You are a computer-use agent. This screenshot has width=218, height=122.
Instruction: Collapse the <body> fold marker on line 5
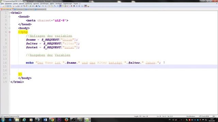point(10,28)
